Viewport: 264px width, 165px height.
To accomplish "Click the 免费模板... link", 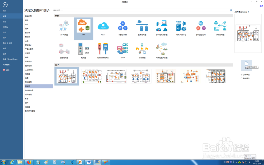I will [7, 65].
